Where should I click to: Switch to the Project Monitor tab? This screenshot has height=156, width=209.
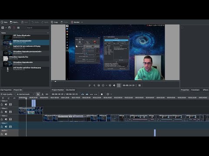[x=57, y=90]
